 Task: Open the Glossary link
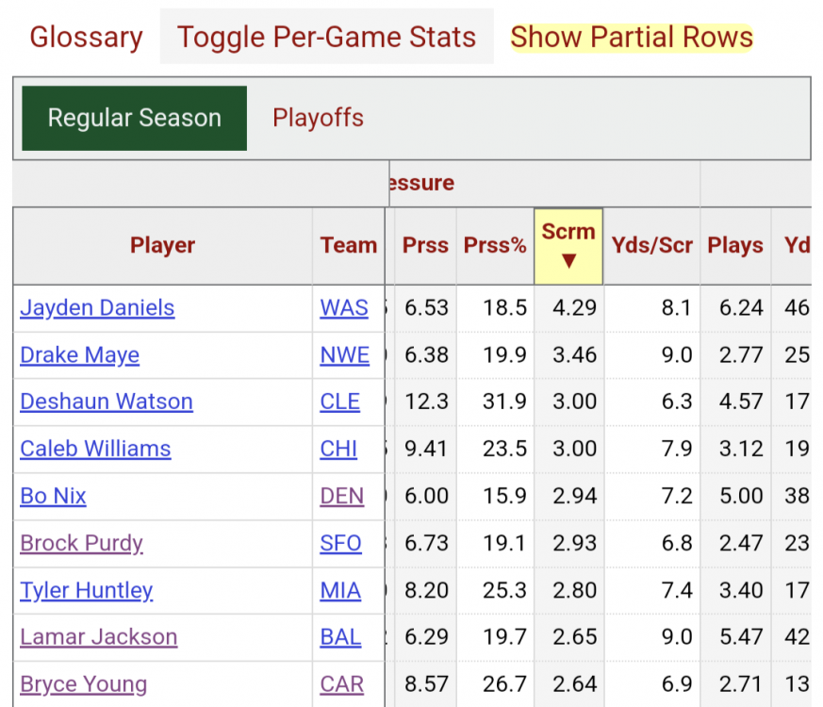86,38
